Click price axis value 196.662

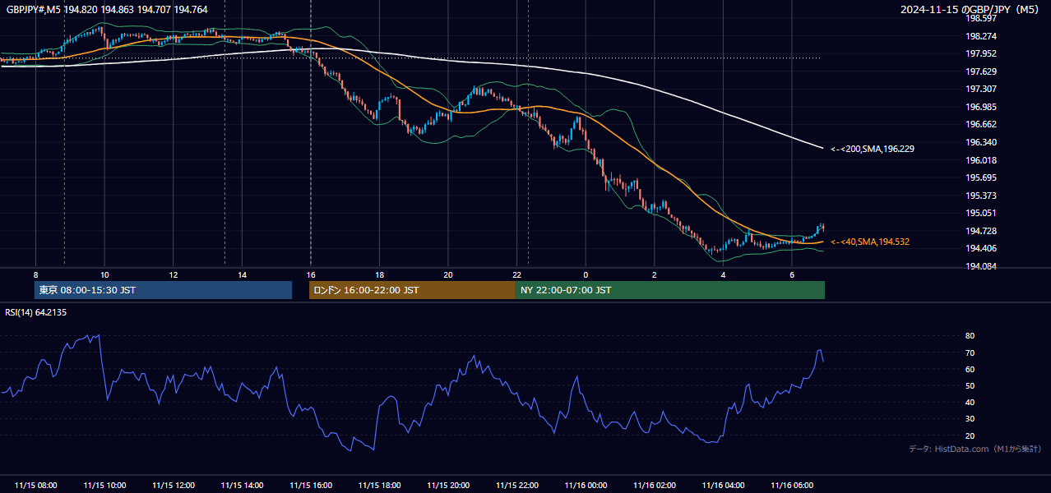point(981,125)
